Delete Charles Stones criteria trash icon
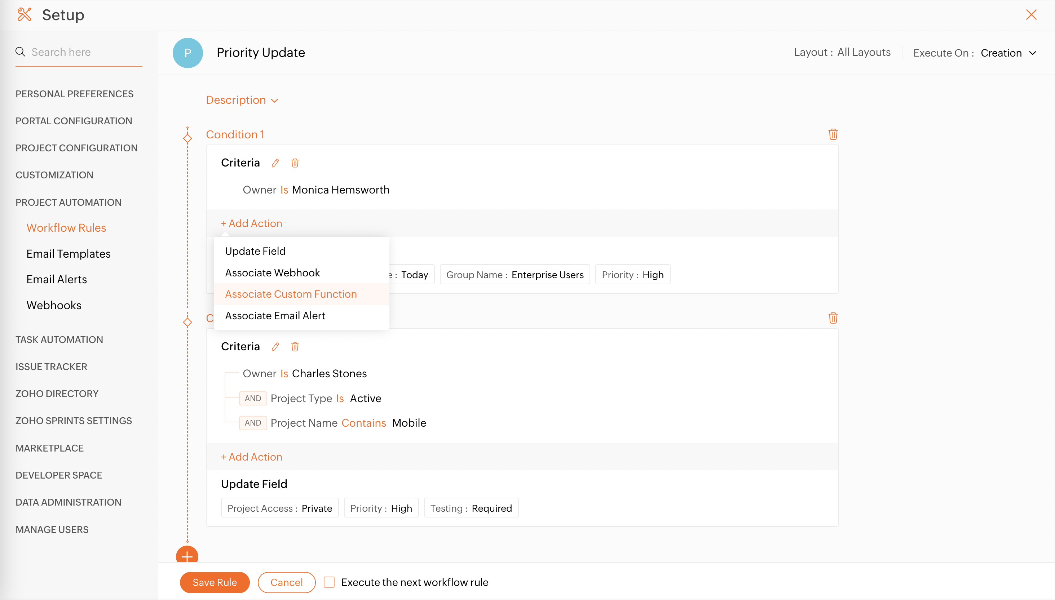 (x=295, y=347)
